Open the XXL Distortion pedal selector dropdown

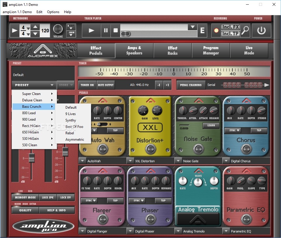(x=130, y=161)
